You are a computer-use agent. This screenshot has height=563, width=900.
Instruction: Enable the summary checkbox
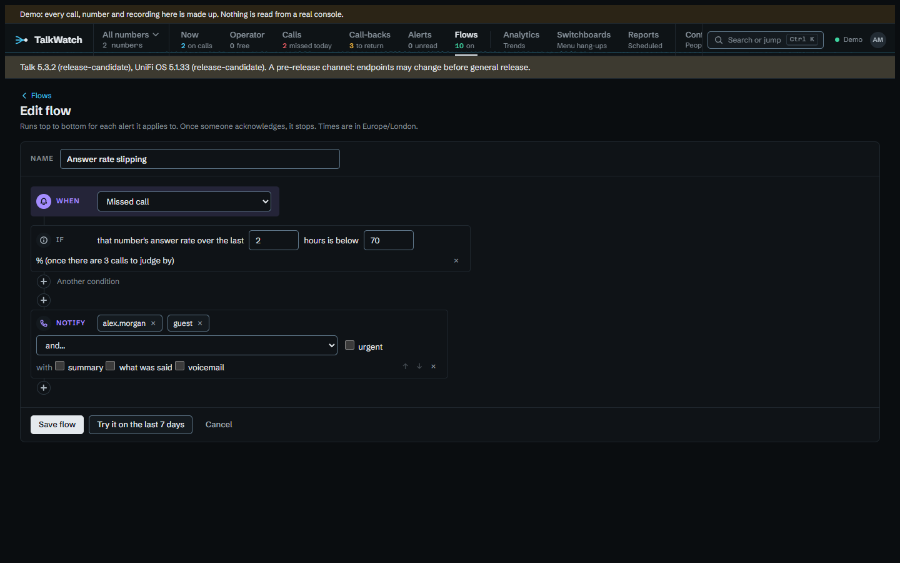pos(60,366)
